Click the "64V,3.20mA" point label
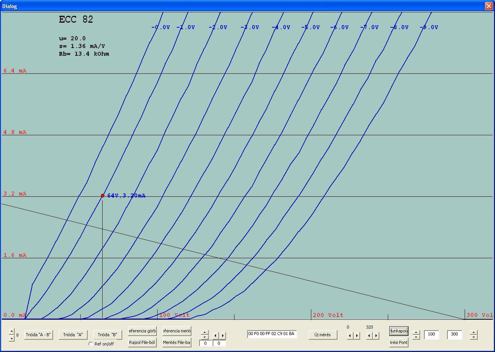The height and width of the screenshot is (352, 495). 126,196
